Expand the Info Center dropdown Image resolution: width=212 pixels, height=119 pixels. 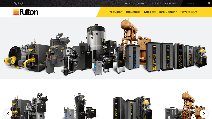click(x=168, y=12)
